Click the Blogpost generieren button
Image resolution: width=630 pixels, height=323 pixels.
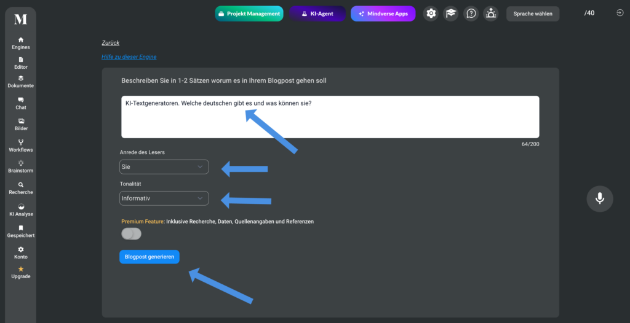150,257
